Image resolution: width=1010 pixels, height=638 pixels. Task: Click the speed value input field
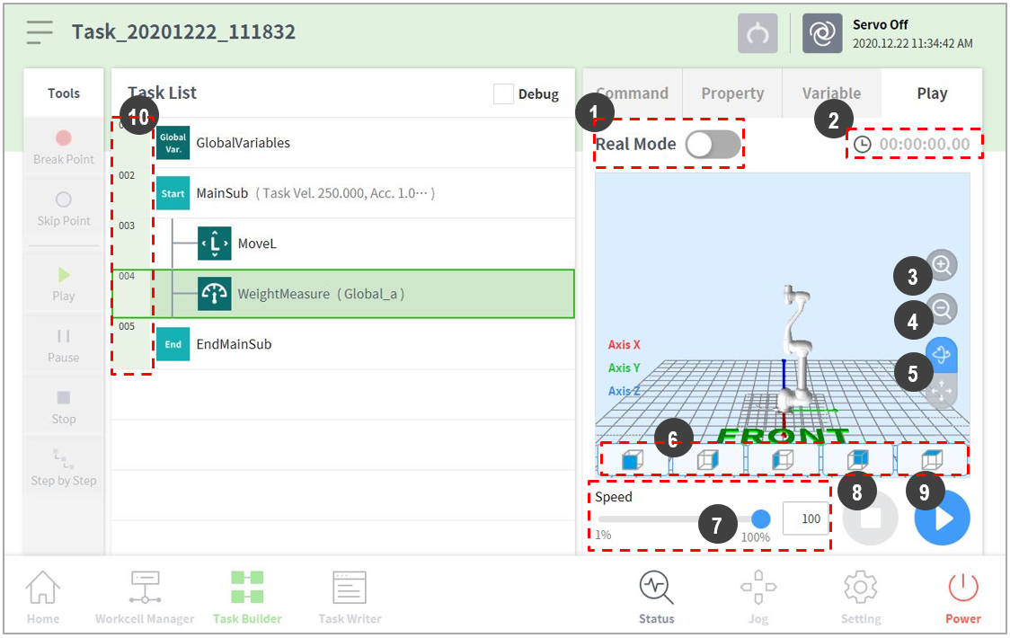[x=805, y=518]
